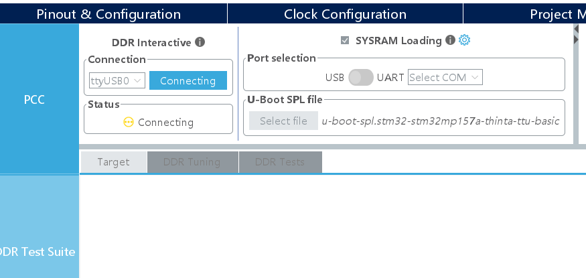Click the lower expand arrow at right edge
The width and height of the screenshot is (586, 278).
tap(576, 40)
